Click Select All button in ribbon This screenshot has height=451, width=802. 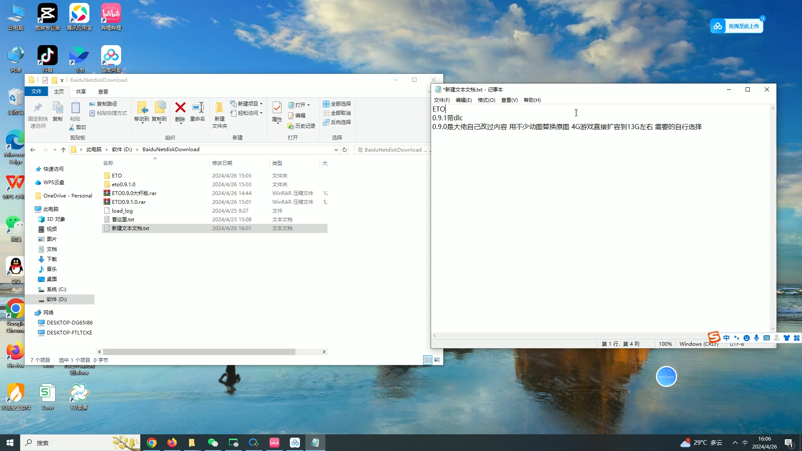(x=337, y=104)
